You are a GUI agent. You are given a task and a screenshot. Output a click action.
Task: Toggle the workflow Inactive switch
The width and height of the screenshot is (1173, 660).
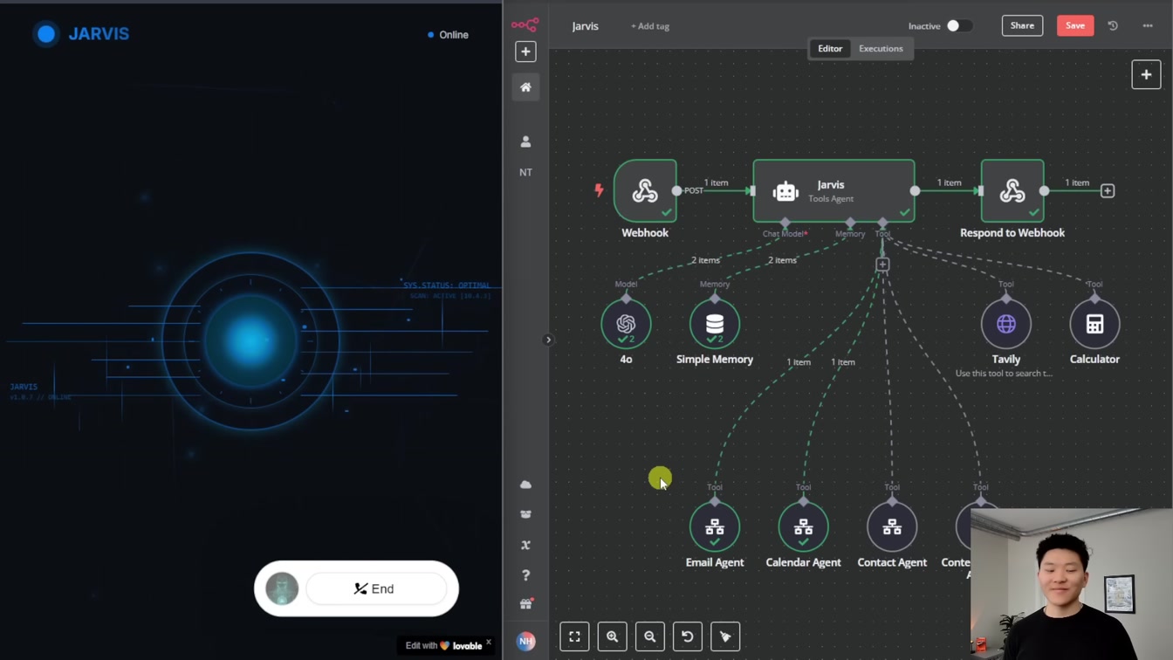click(959, 26)
